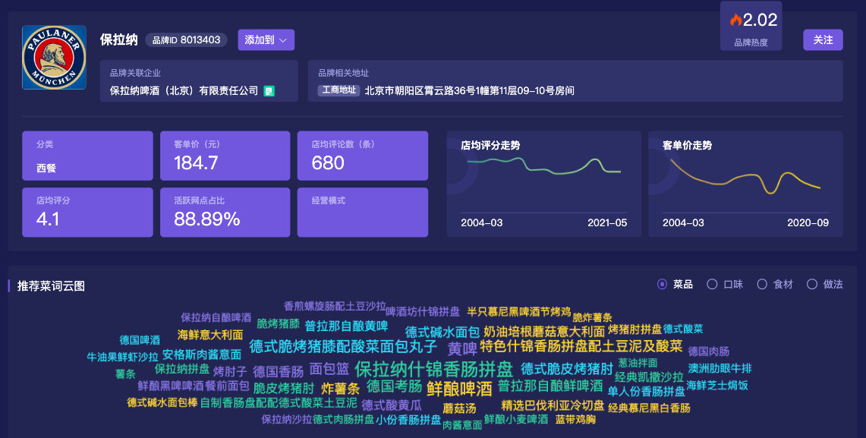Image resolution: width=866 pixels, height=438 pixels.
Task: Click the 保拉纳什锦香肠拼盘 word
Action: tap(434, 368)
